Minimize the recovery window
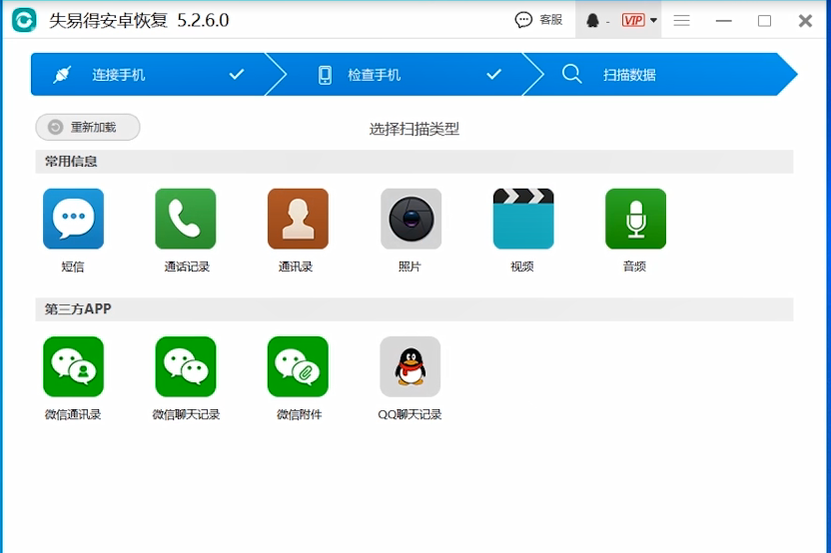Screen dimensions: 831x553 (x=723, y=21)
